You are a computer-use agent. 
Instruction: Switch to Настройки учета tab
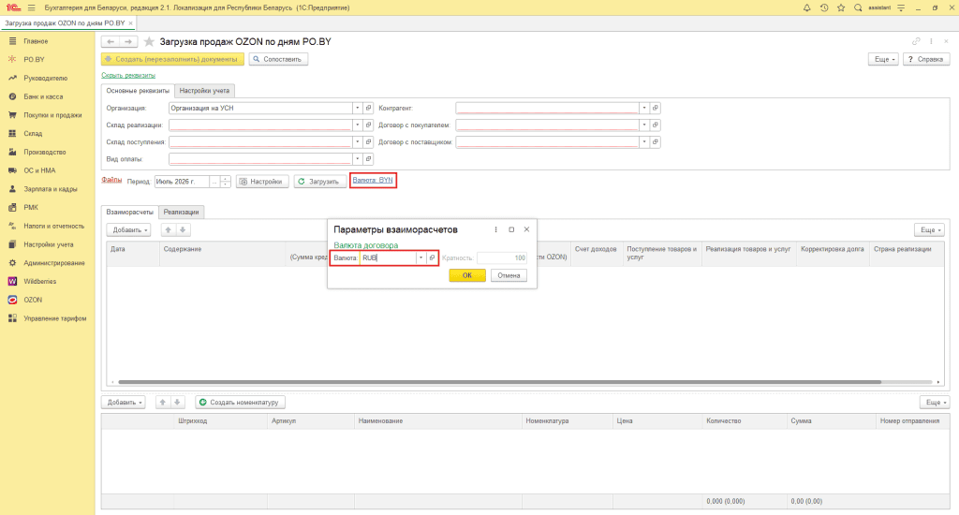click(204, 91)
